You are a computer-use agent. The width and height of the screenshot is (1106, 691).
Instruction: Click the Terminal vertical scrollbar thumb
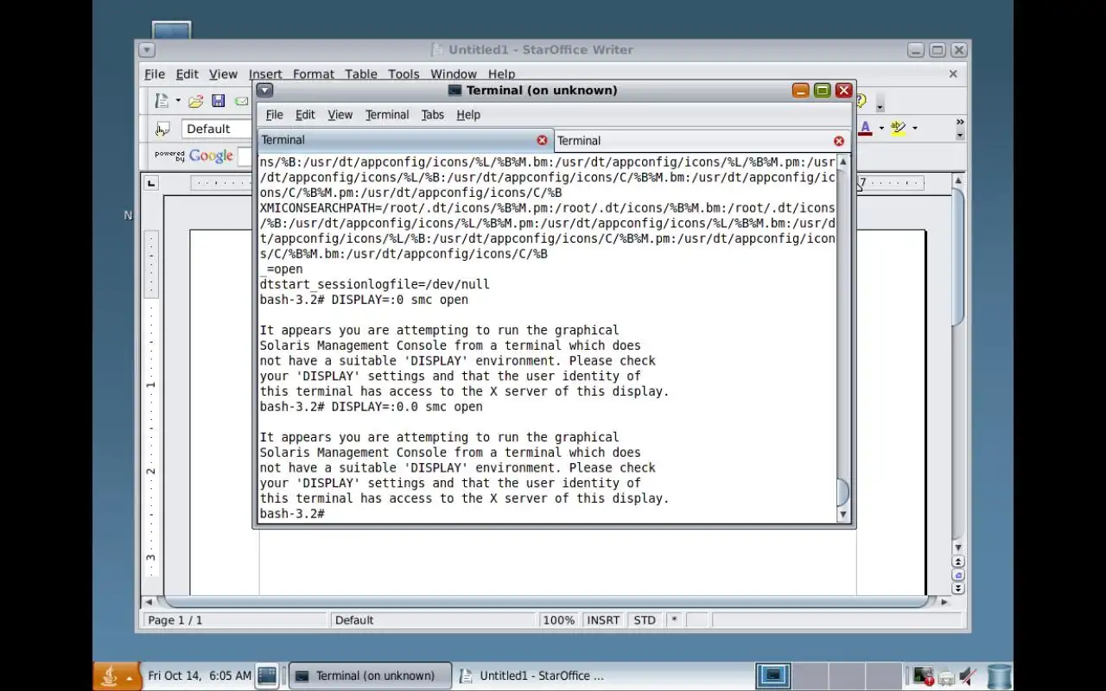click(843, 492)
